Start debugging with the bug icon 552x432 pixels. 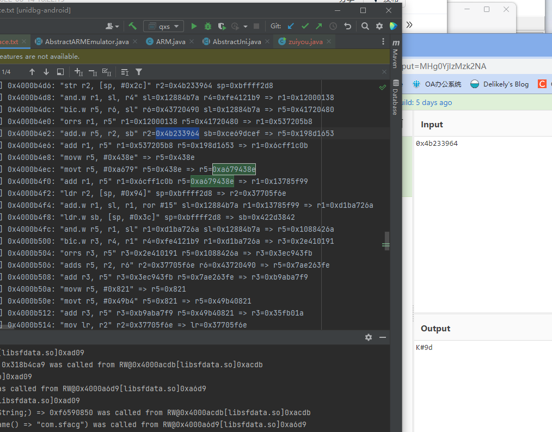pyautogui.click(x=208, y=26)
